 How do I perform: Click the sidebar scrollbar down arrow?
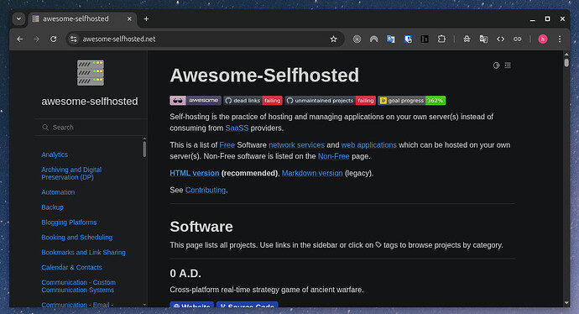click(x=144, y=305)
